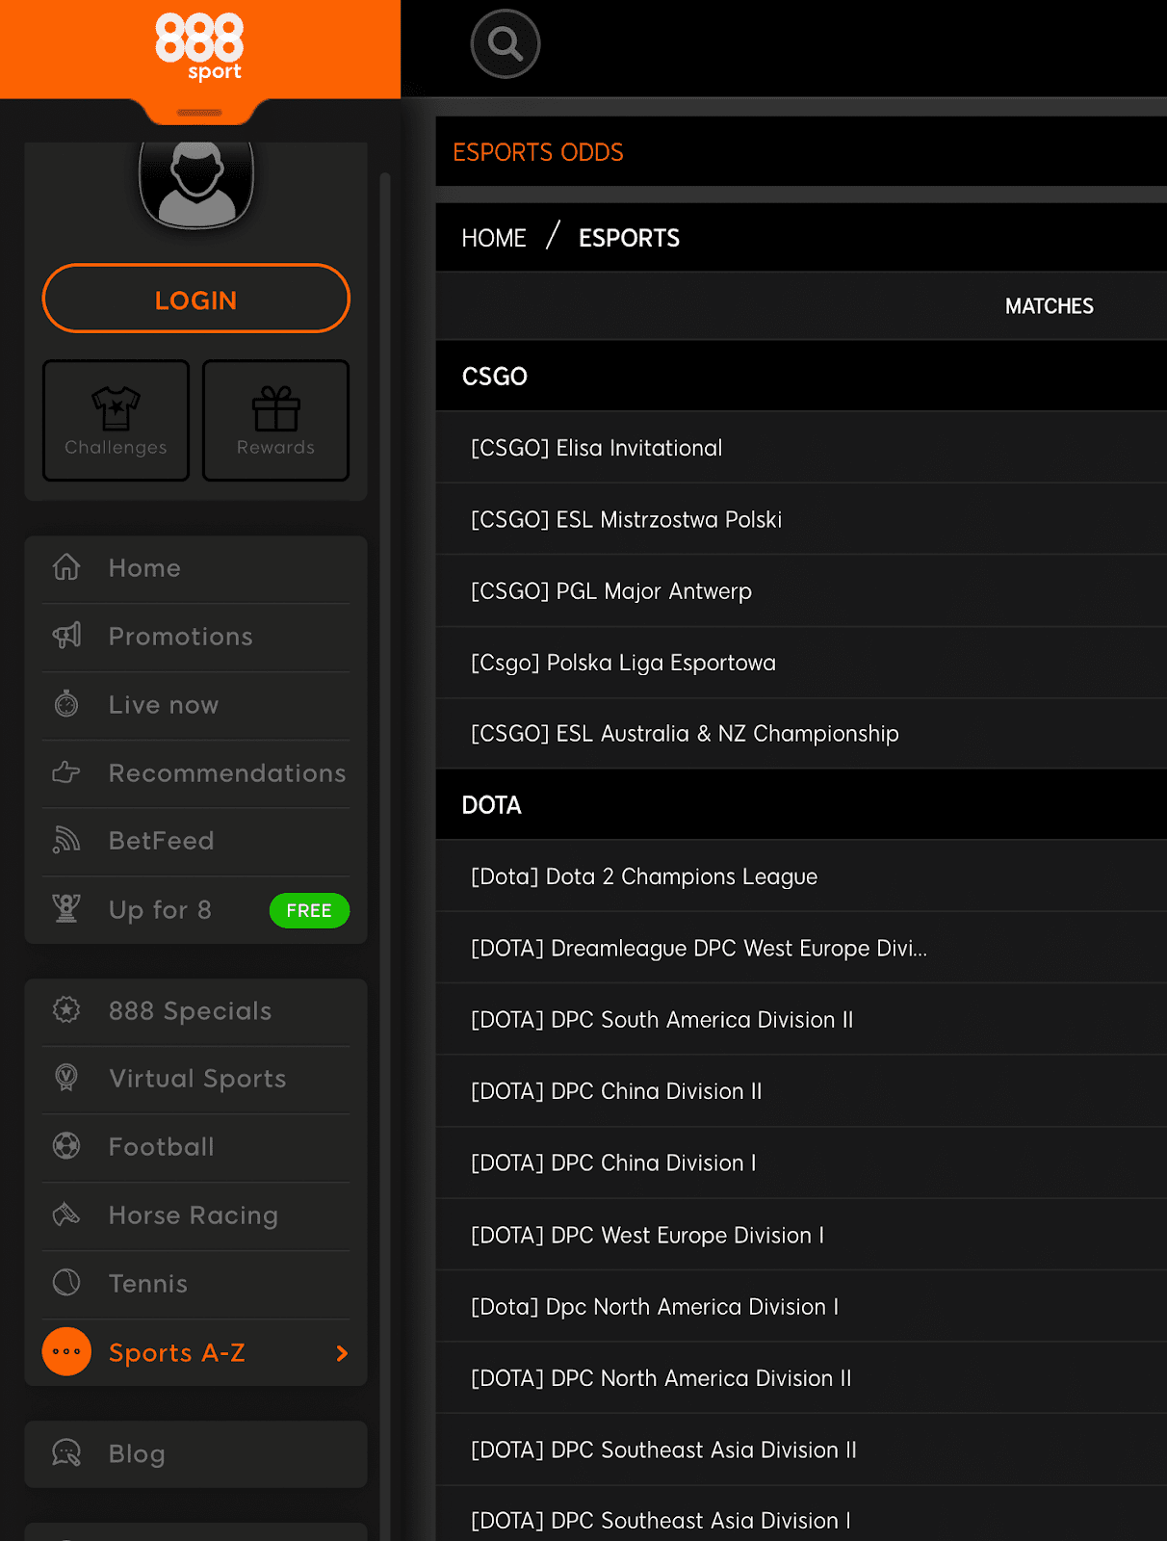Open [CSGO] ESL Australia & NZ Championship
This screenshot has width=1167, height=1541.
(x=801, y=734)
